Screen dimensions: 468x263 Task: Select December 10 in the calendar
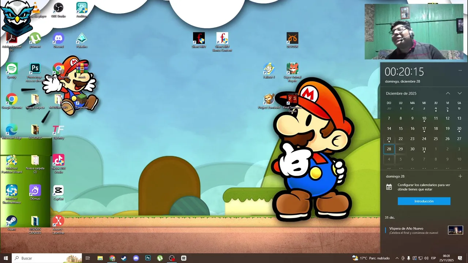(x=424, y=118)
